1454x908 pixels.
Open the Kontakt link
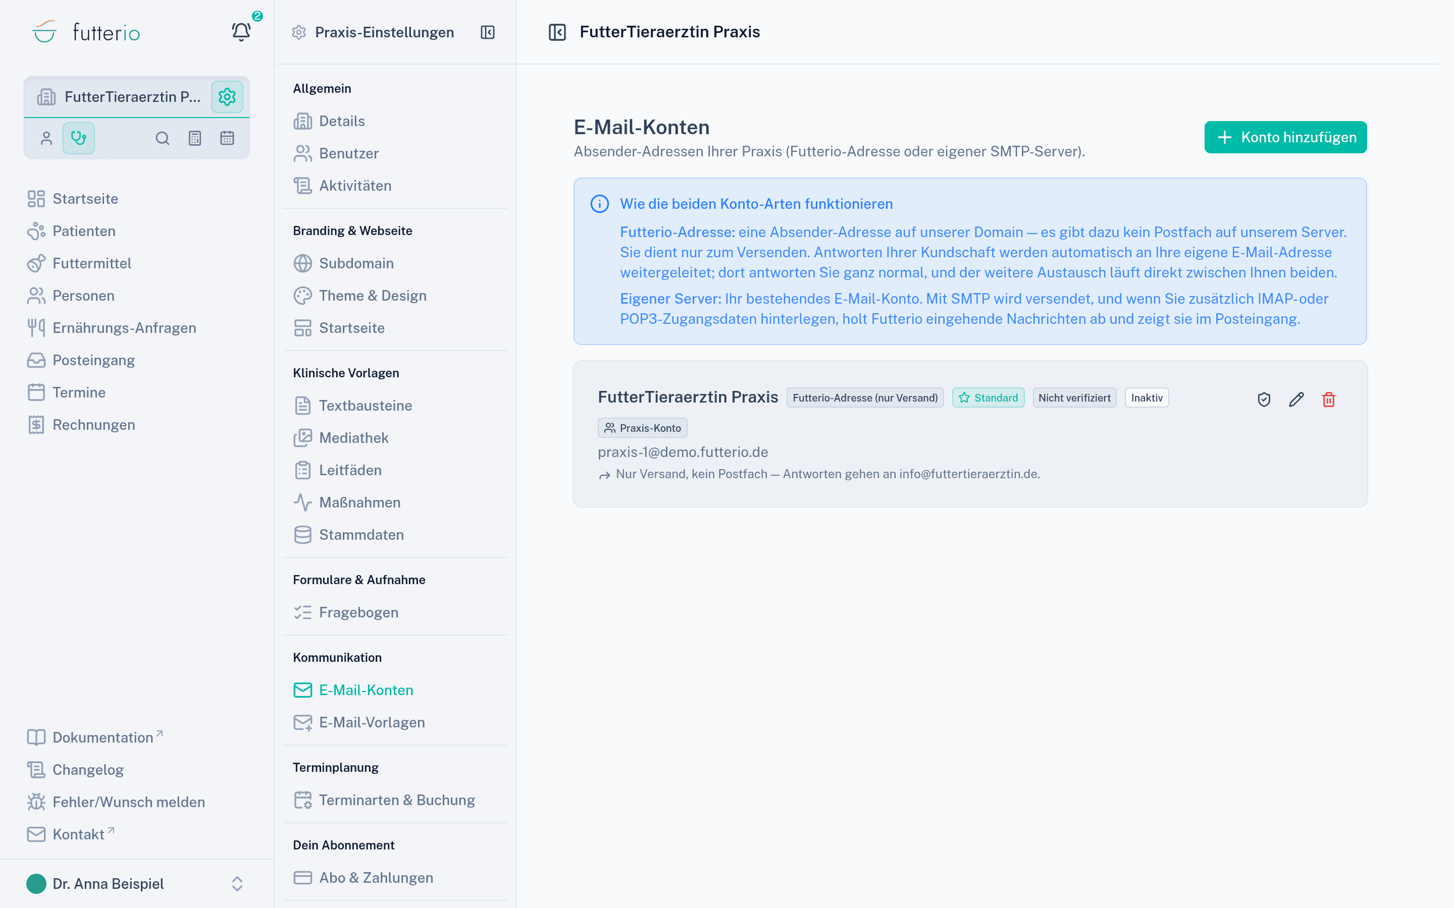click(x=71, y=834)
